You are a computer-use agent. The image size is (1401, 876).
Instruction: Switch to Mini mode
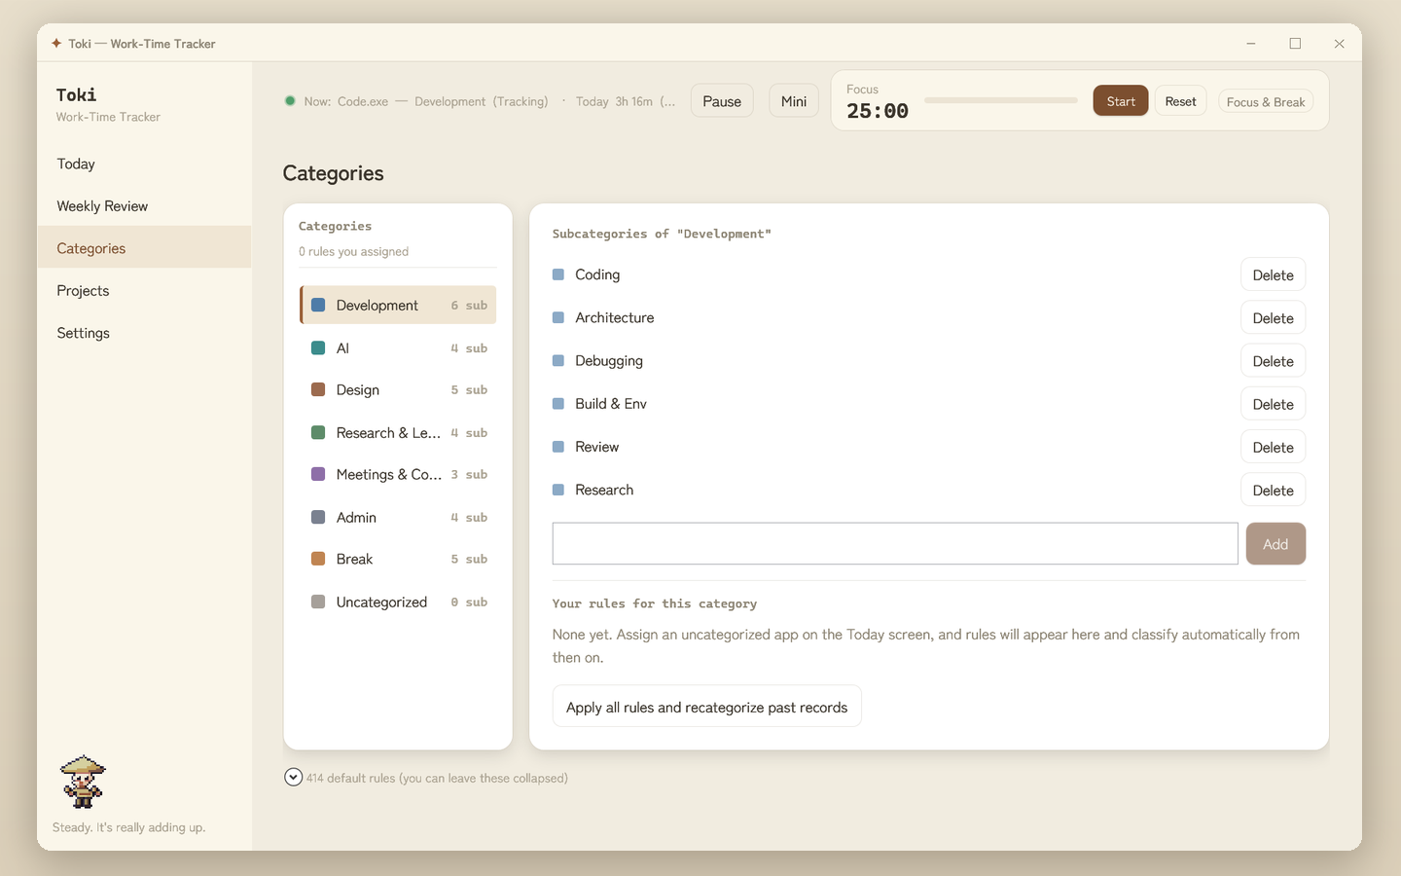pyautogui.click(x=794, y=101)
